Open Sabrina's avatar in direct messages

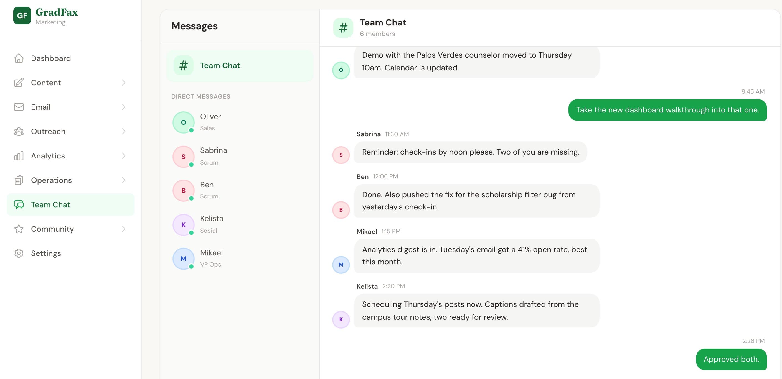183,157
